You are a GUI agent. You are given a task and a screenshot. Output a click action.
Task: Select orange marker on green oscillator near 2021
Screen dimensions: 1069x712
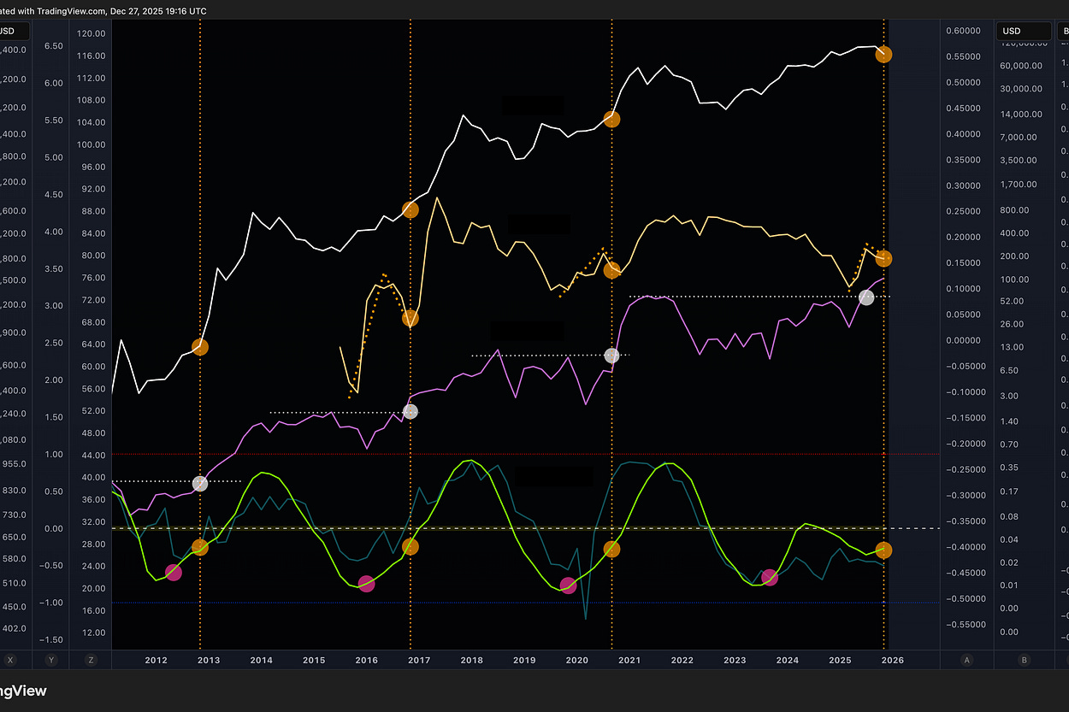611,549
